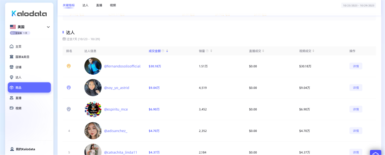The height and width of the screenshot is (155, 385).
Task: Open 我的Kalodata user icon
Action: click(12, 149)
